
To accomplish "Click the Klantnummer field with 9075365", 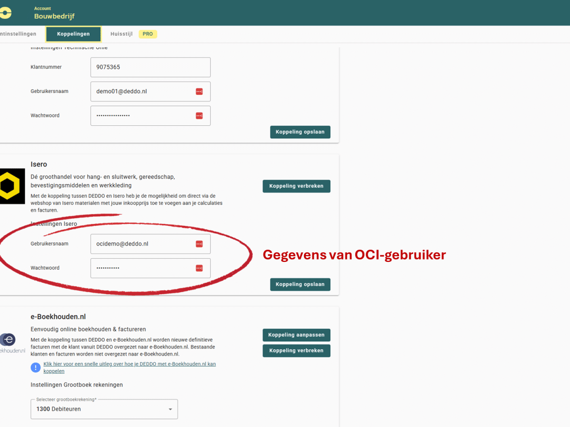I will (151, 67).
